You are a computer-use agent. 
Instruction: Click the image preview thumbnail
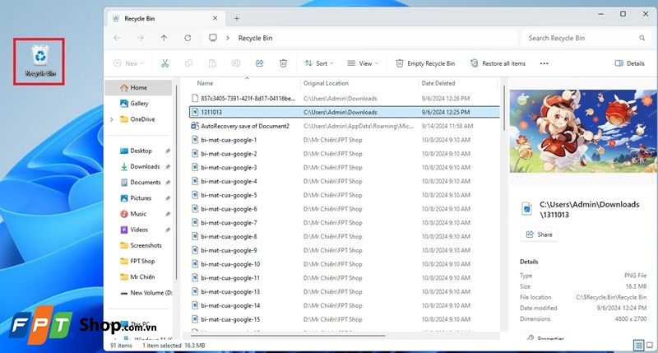583,131
